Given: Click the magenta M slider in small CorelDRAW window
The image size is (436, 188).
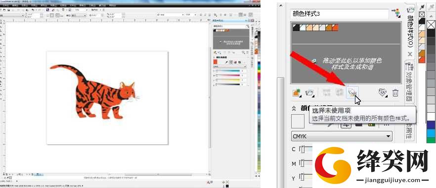Looking at the screenshot, I should click(228, 75).
